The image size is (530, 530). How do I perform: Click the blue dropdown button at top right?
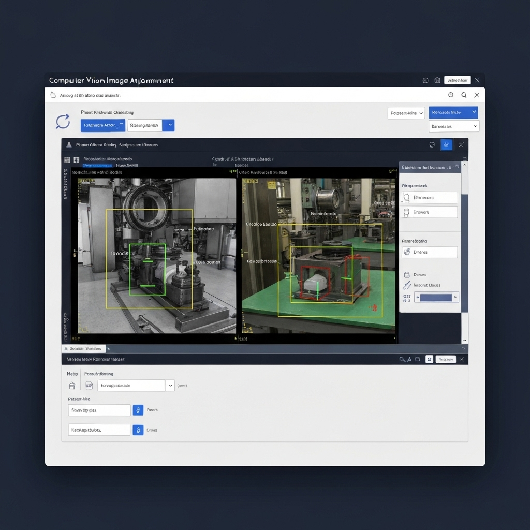(453, 112)
